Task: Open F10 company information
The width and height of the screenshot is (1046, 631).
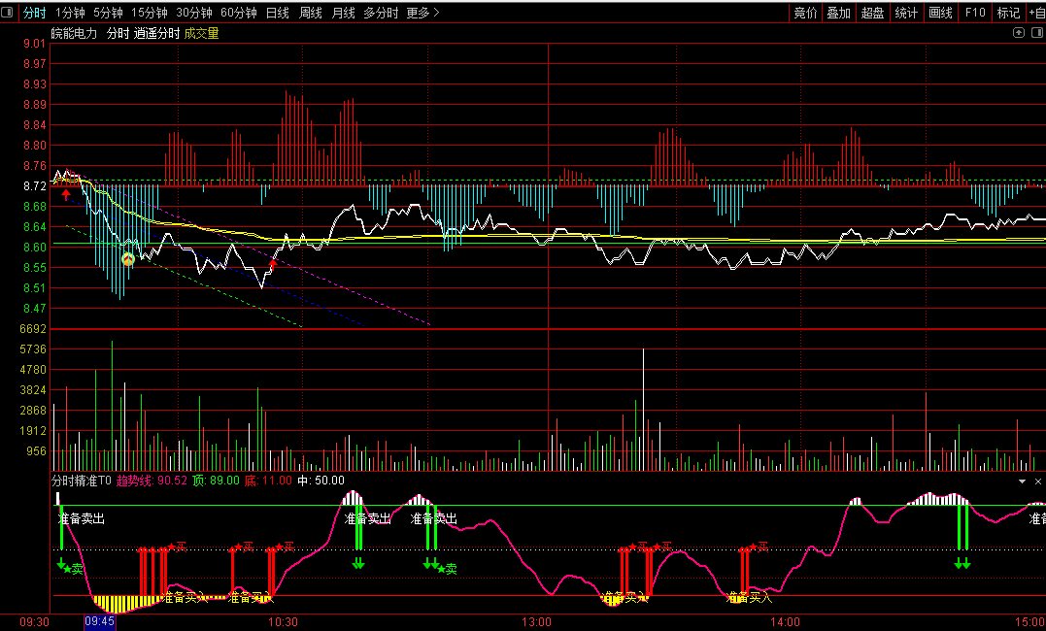Action: click(975, 13)
